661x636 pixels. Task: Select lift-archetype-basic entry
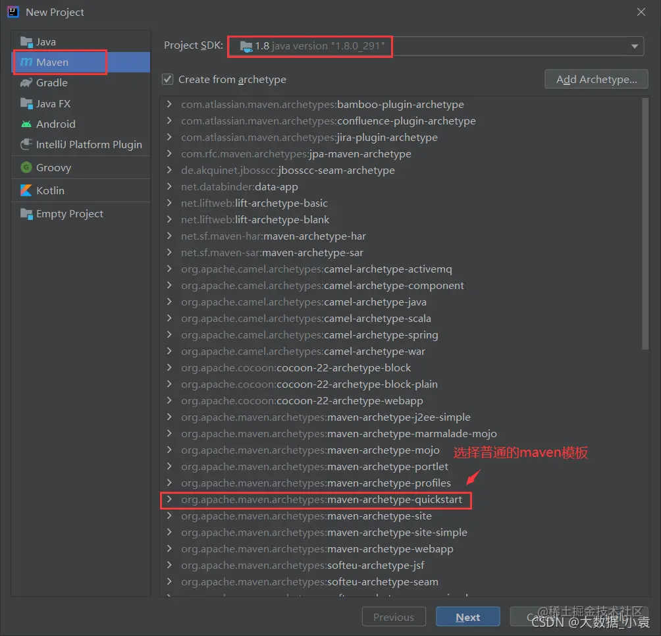[254, 203]
